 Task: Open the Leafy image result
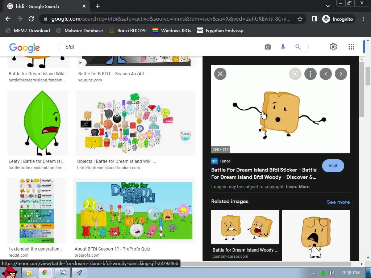click(38, 123)
